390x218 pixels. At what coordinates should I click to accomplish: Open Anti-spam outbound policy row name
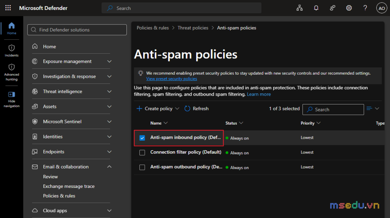click(x=186, y=167)
